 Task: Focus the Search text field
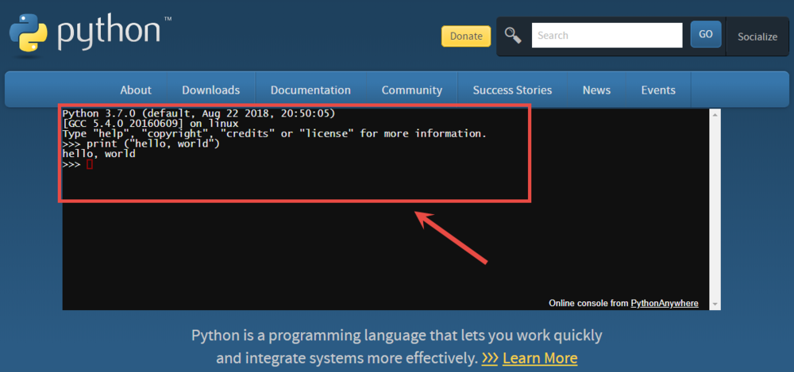click(x=607, y=35)
